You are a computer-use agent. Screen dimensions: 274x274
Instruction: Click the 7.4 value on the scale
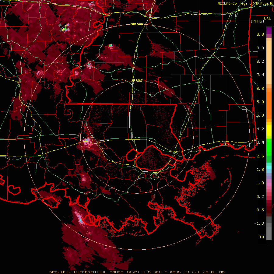click(x=260, y=75)
